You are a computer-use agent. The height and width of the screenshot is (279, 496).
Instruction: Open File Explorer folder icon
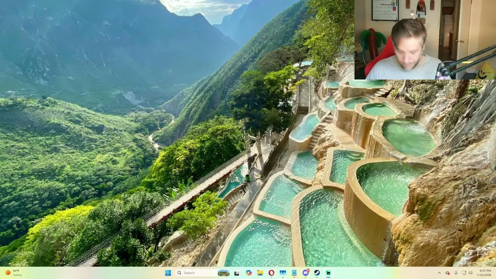click(x=260, y=273)
